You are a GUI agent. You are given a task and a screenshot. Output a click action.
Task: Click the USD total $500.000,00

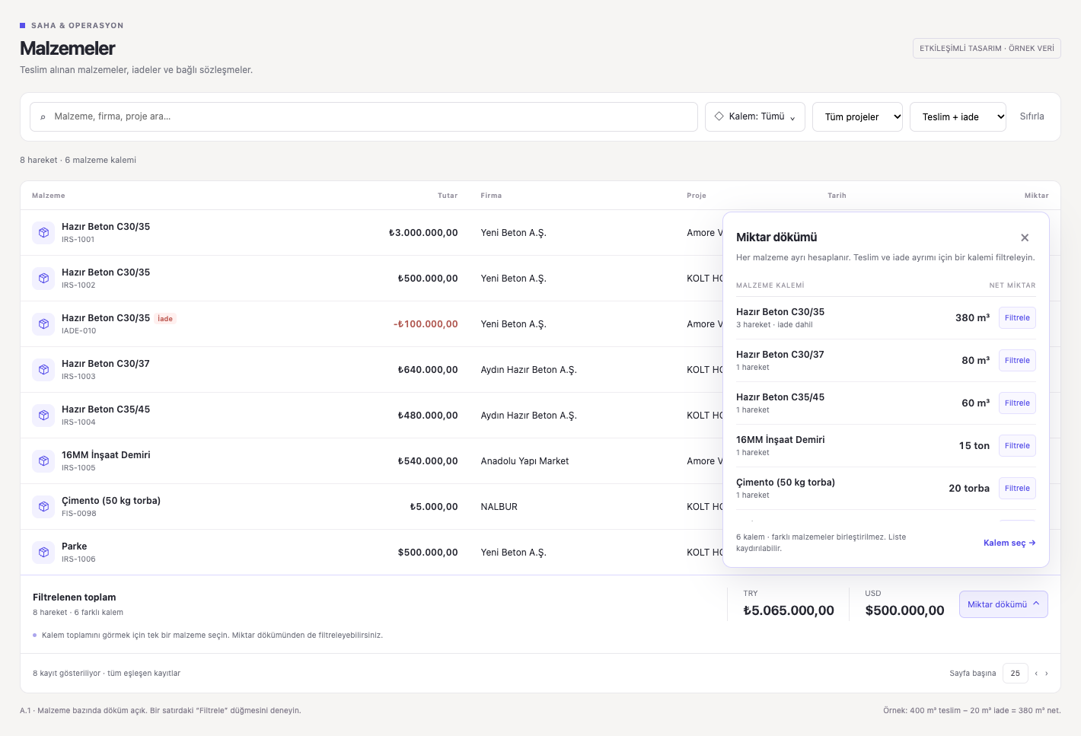(x=904, y=610)
